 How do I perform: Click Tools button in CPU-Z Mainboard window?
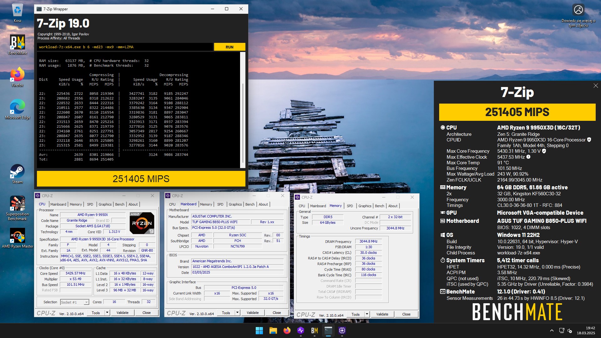pos(226,312)
